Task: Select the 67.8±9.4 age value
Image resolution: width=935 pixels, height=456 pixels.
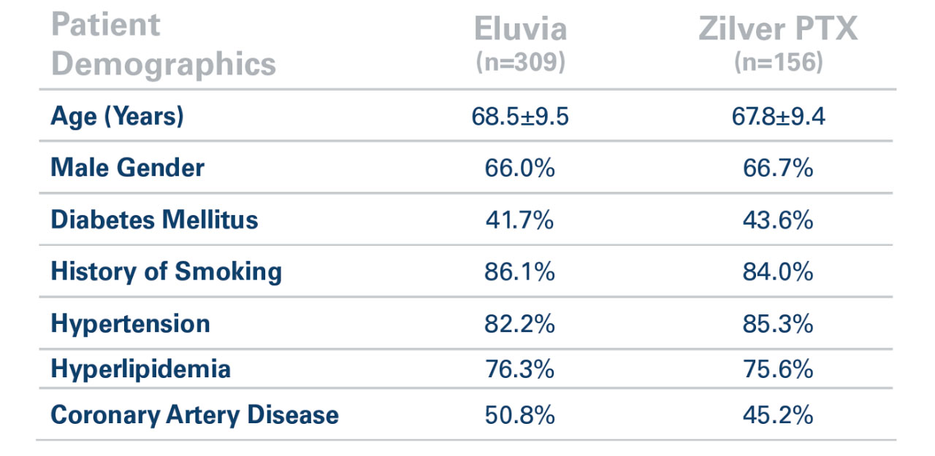Action: point(778,117)
